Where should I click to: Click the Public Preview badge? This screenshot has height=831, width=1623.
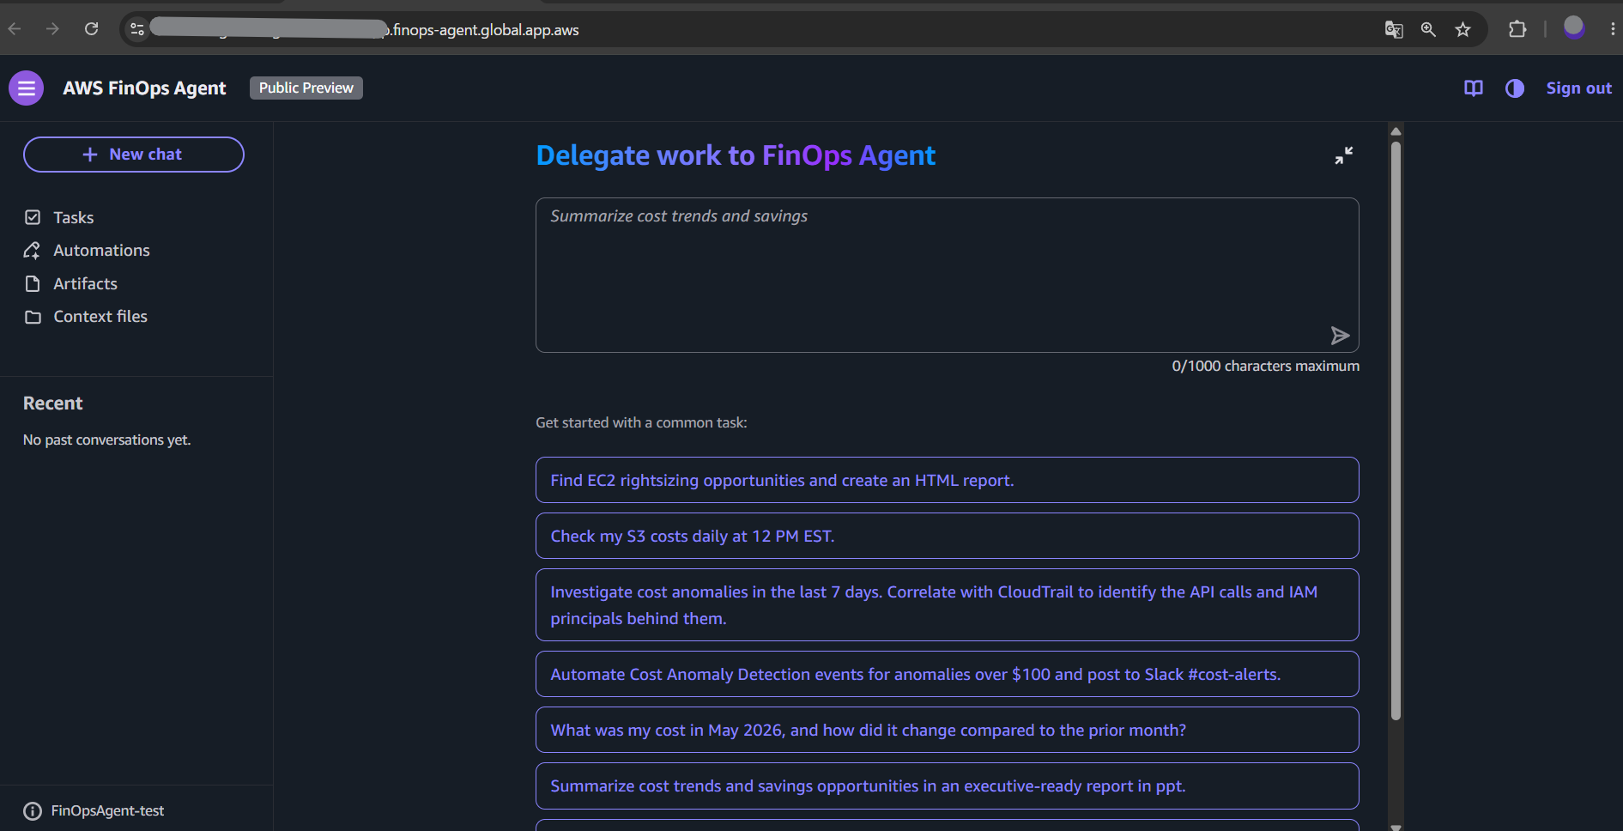306,88
